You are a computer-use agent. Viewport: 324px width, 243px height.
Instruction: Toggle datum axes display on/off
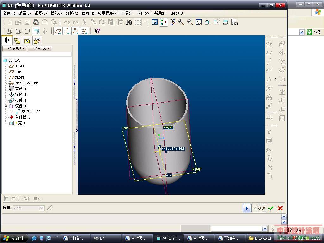pos(67,31)
